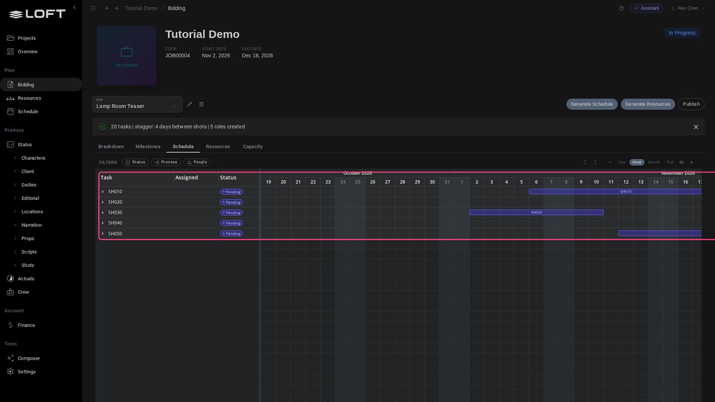This screenshot has width=715, height=402.
Task: Click the zoom in plus icon
Action: click(692, 162)
